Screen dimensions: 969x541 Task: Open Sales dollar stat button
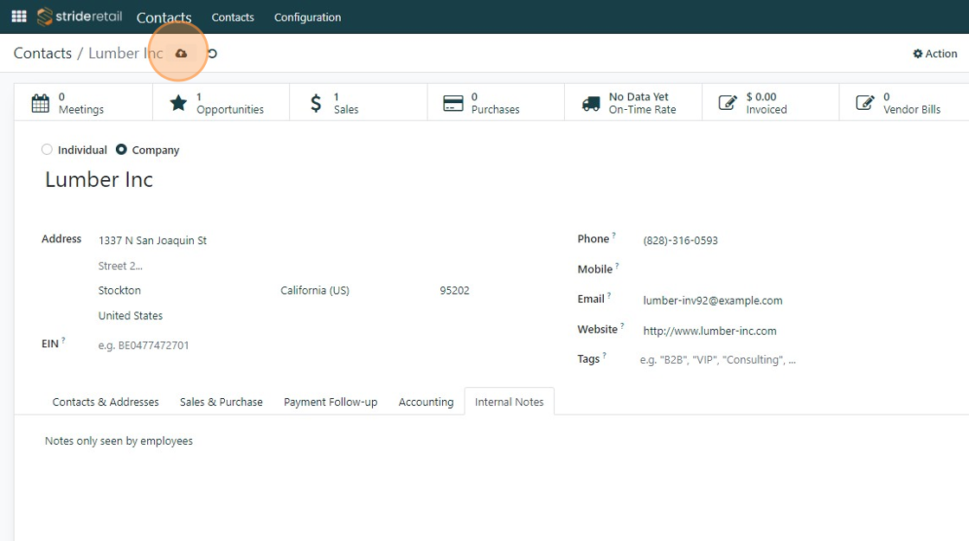click(358, 103)
